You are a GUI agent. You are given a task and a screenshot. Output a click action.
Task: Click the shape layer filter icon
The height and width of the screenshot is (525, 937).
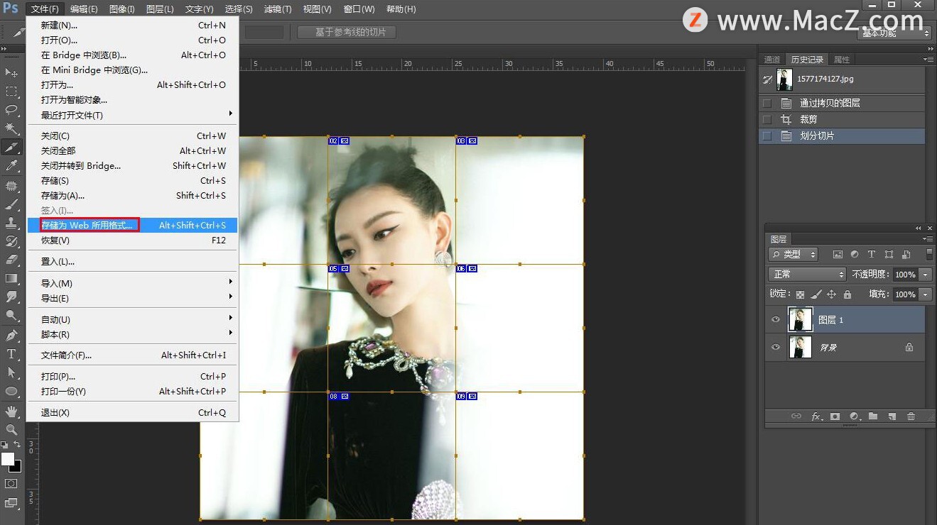(x=889, y=254)
